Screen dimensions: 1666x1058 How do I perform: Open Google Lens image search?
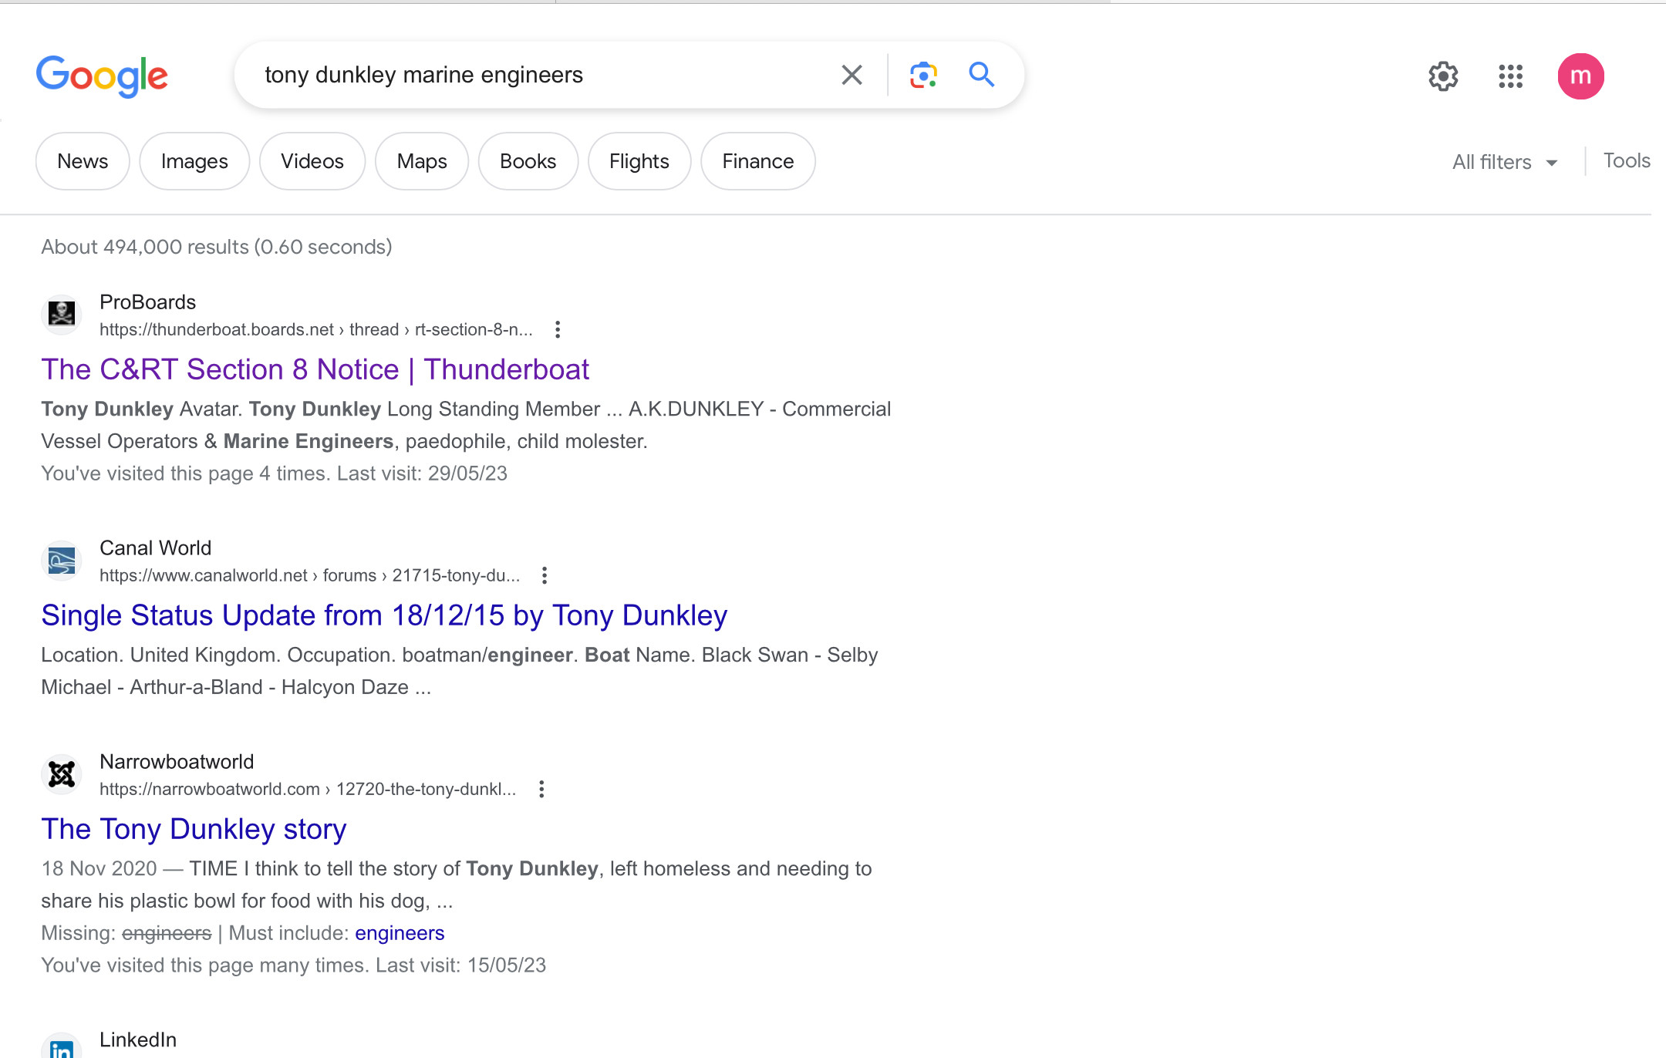click(923, 75)
